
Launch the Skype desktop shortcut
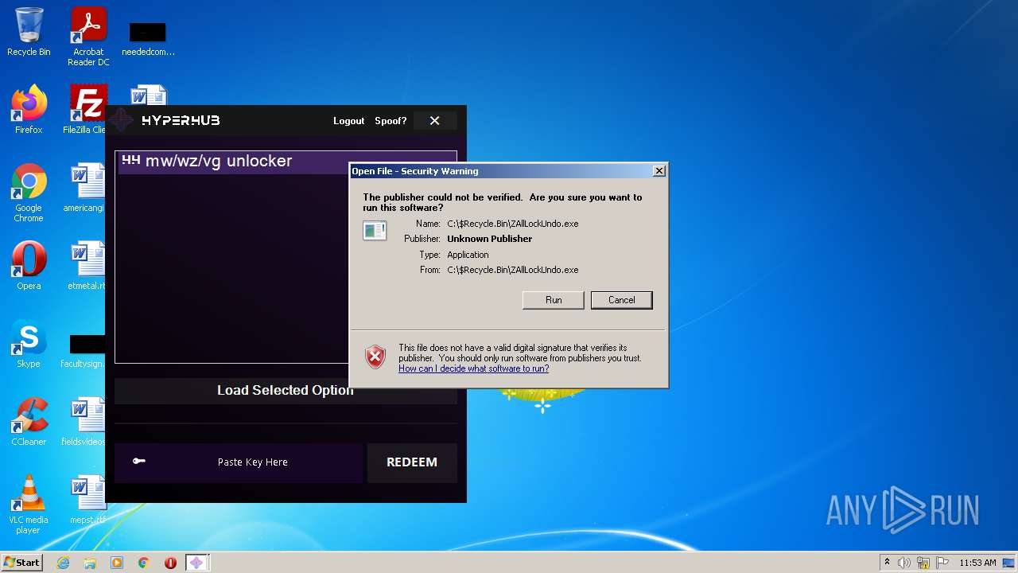click(29, 344)
